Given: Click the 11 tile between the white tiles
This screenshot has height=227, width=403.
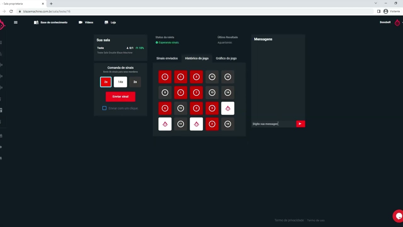Looking at the screenshot, I should [x=181, y=124].
